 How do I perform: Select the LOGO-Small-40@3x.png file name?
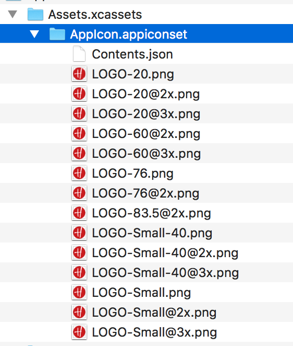pyautogui.click(x=165, y=273)
